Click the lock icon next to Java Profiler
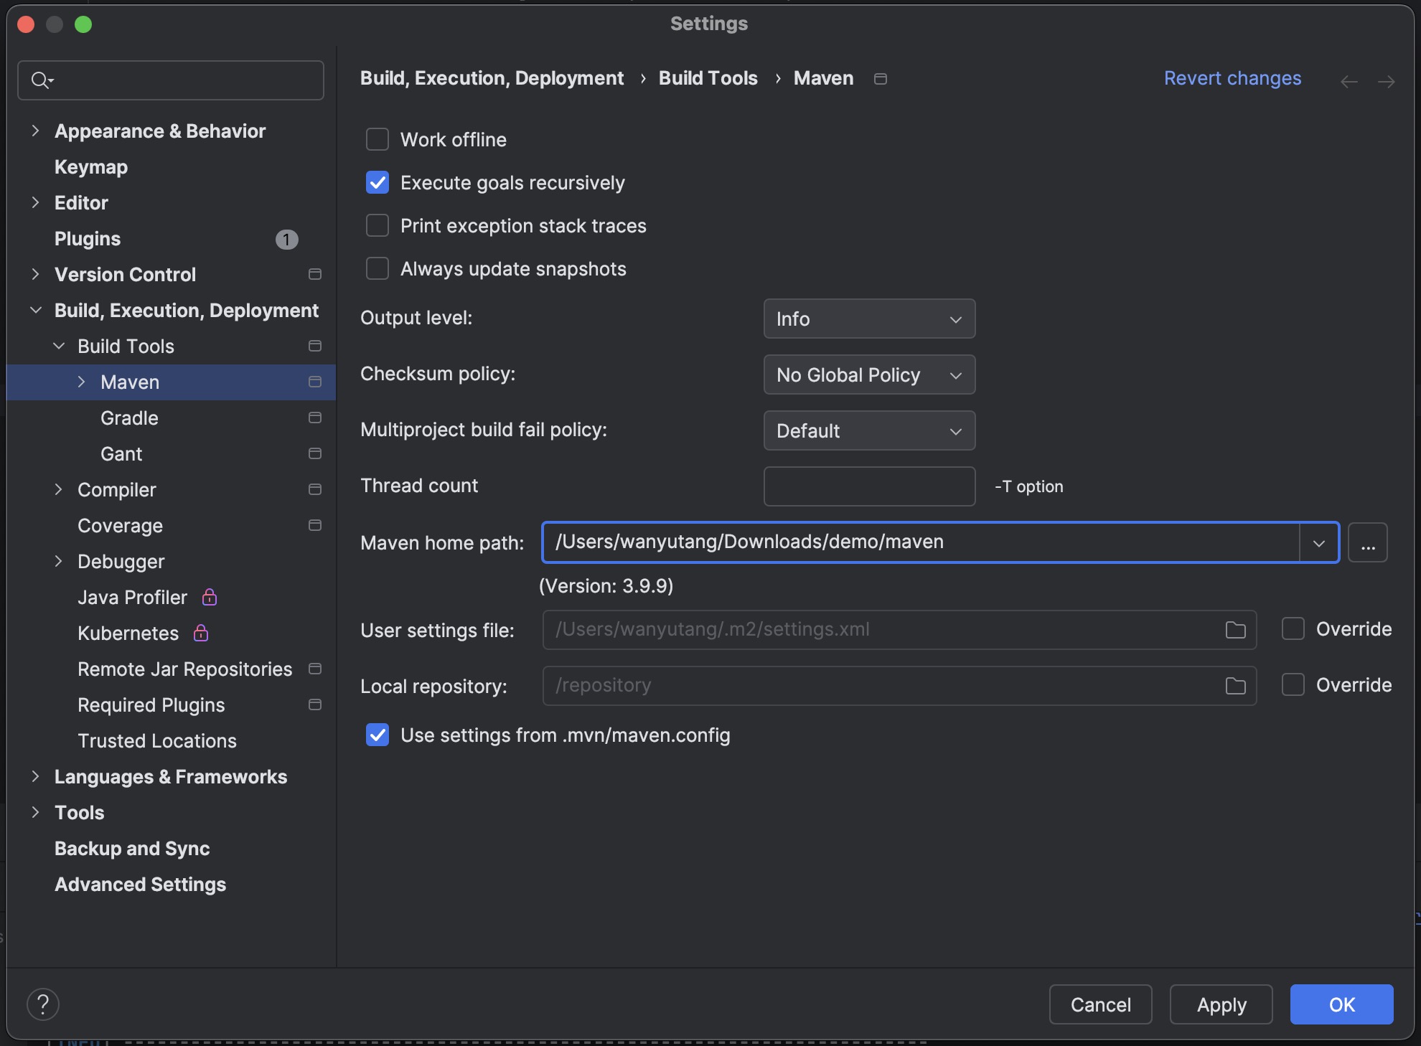 point(210,596)
